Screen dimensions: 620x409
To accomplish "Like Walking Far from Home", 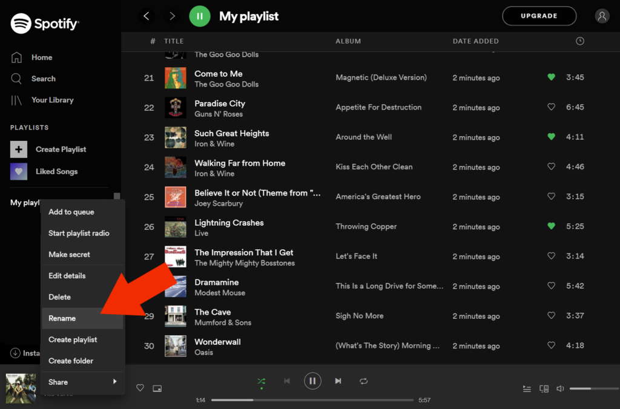I will click(551, 166).
